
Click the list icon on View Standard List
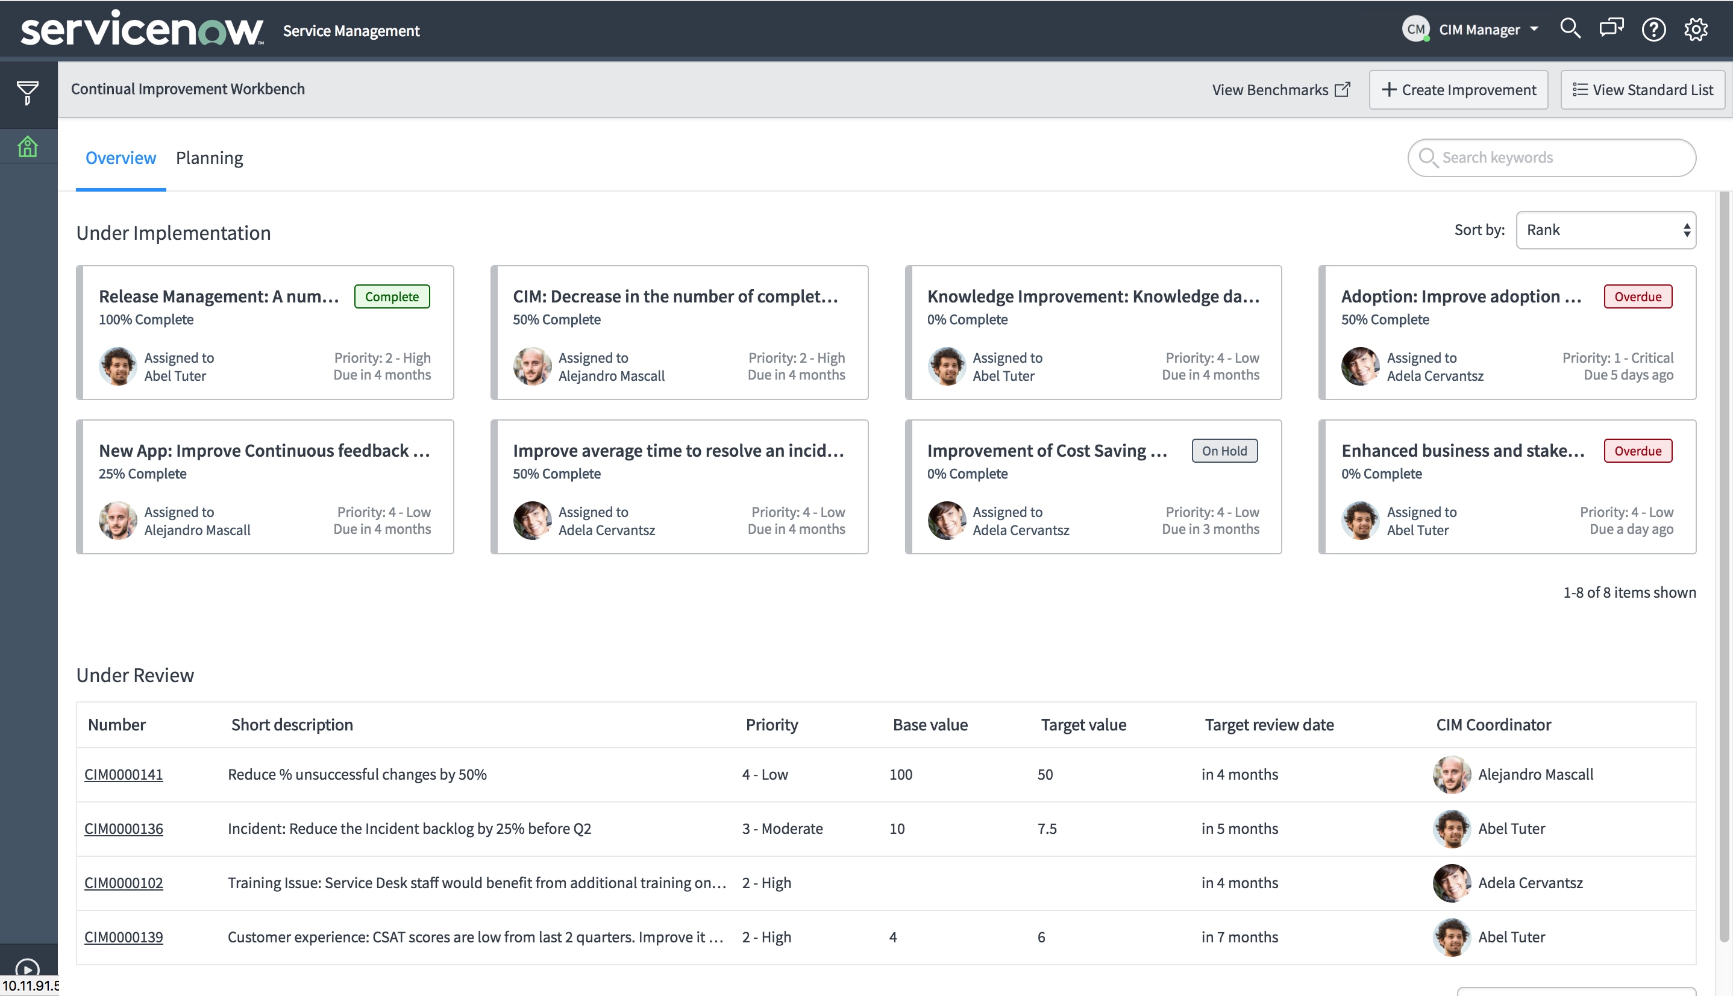[1580, 90]
